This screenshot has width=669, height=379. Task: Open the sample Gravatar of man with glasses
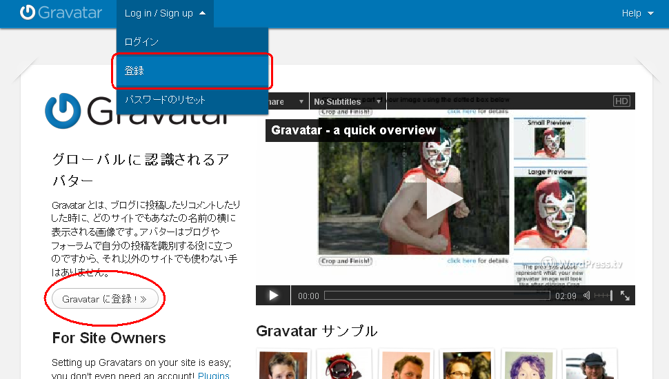coord(467,365)
